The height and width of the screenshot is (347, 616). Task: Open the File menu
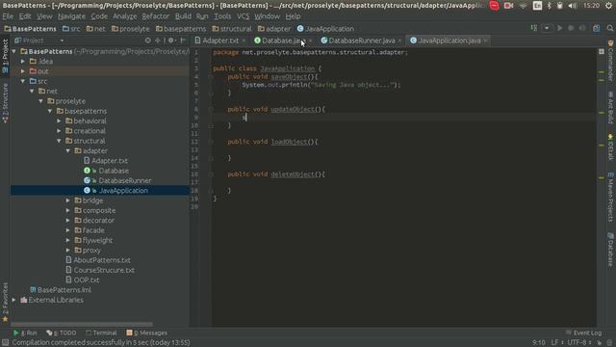[x=8, y=16]
